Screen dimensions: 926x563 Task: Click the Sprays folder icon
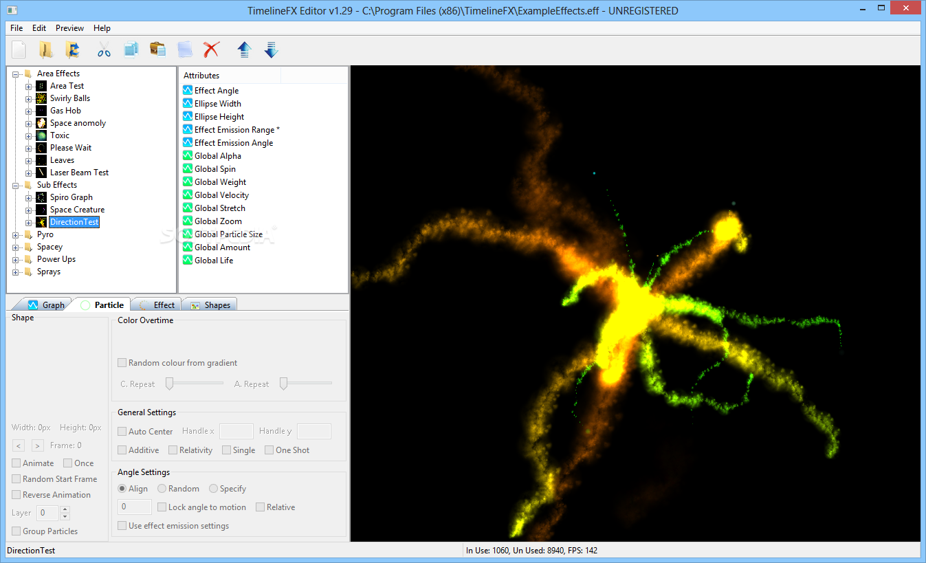[28, 272]
